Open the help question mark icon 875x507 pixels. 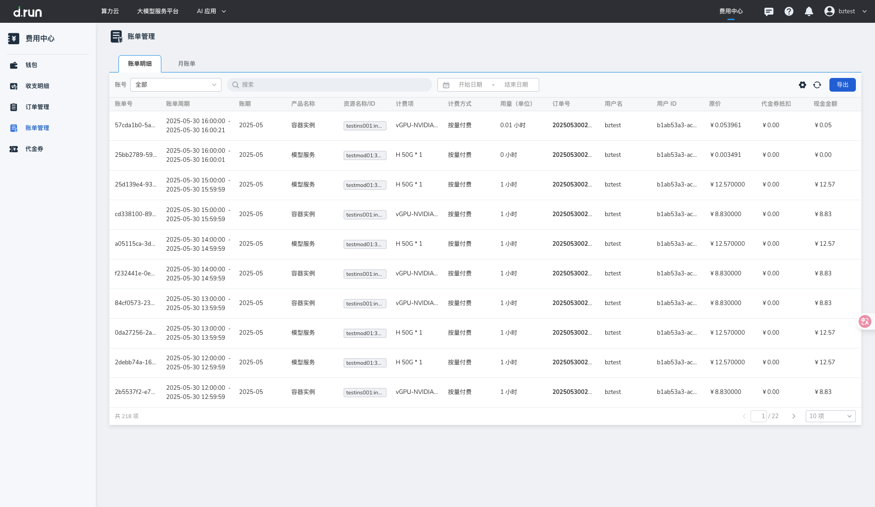(789, 11)
